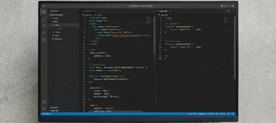Open the Accounts icon in activity bar
The height and width of the screenshot is (123, 276).
[x=44, y=102]
